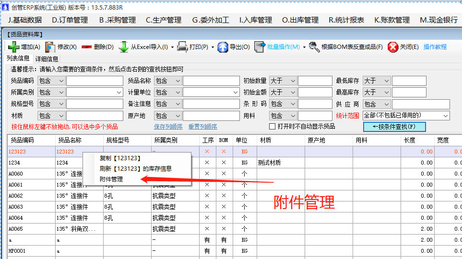Click the 保存列顺序 link

[168, 127]
